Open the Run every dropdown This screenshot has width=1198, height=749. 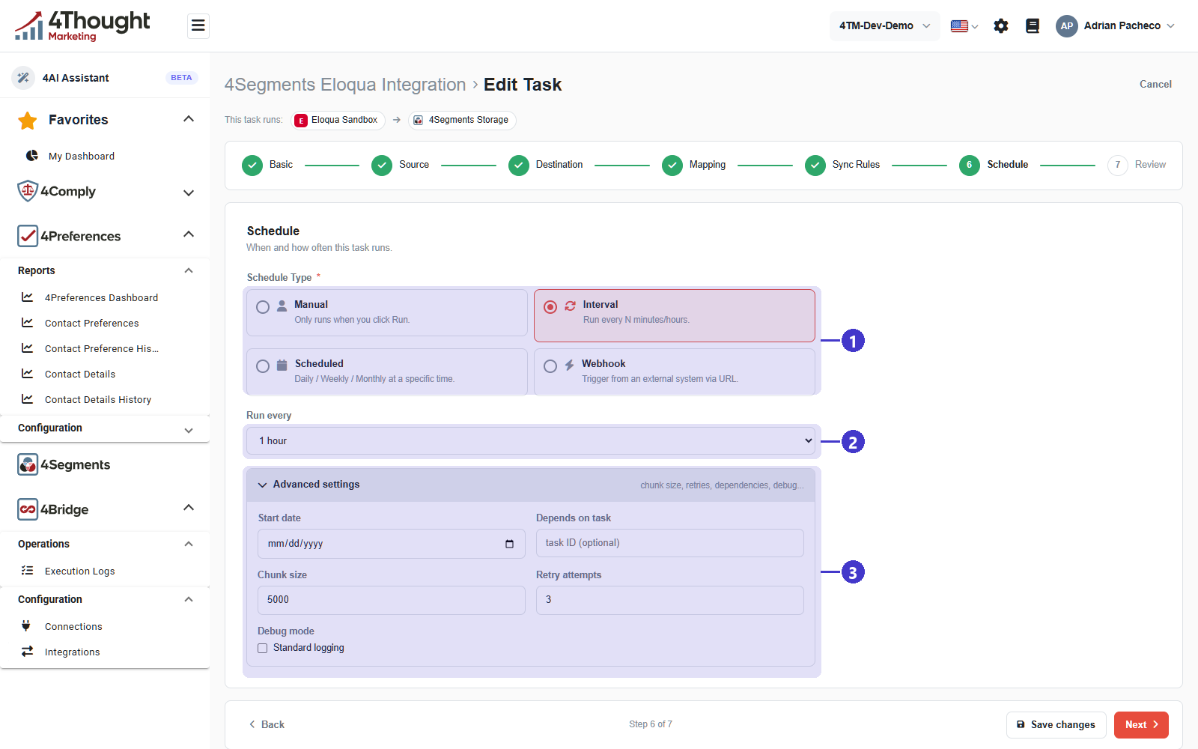click(531, 440)
